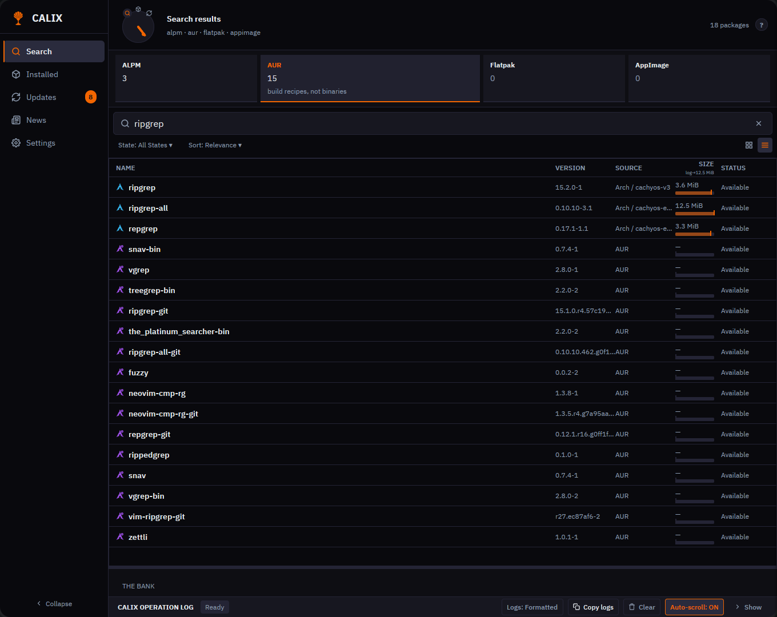Click the CALIX shell logo icon
Image resolution: width=777 pixels, height=617 pixels.
coord(18,18)
